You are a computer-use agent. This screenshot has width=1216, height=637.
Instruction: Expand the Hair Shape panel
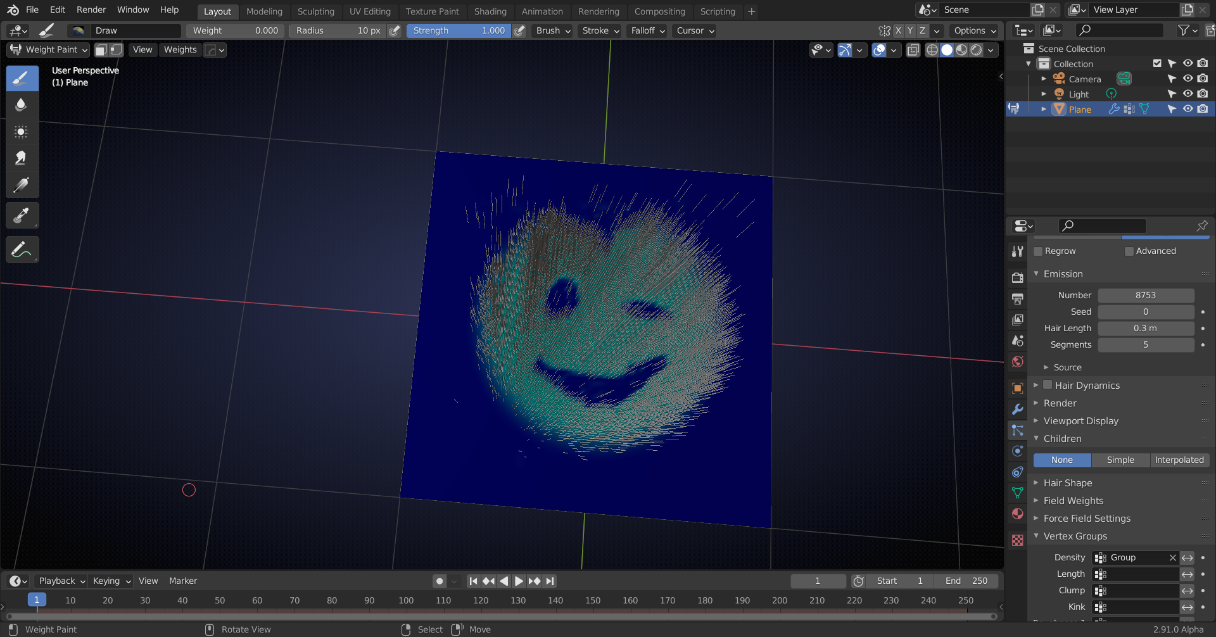[1068, 483]
